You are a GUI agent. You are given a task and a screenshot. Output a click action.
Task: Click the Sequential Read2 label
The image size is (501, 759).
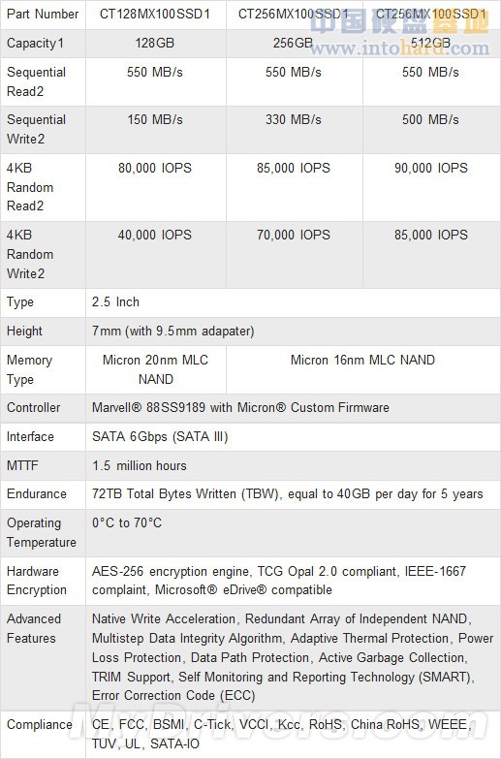(x=36, y=81)
